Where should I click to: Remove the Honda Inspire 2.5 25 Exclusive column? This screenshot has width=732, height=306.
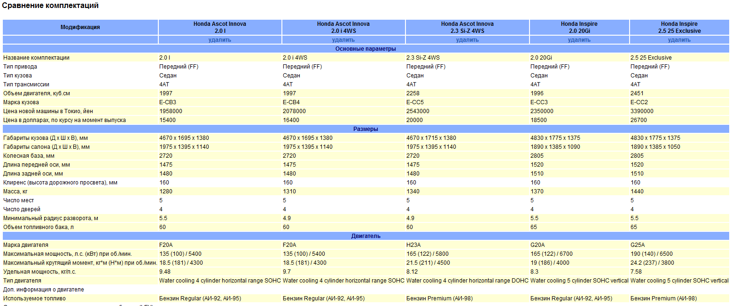click(x=679, y=40)
